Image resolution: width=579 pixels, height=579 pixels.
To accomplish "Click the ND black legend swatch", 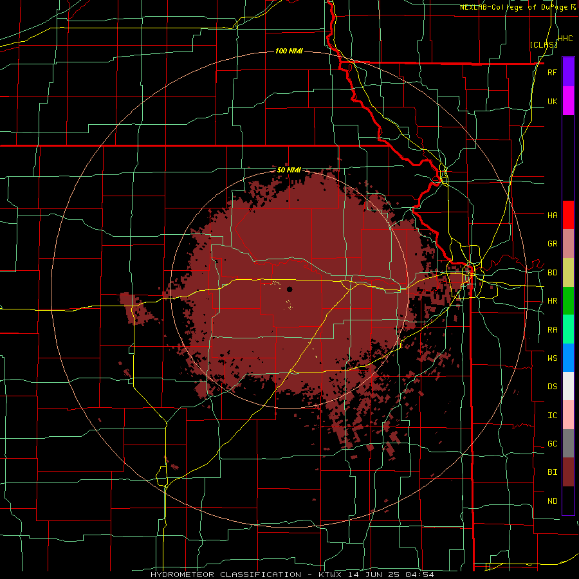I will pyautogui.click(x=568, y=501).
